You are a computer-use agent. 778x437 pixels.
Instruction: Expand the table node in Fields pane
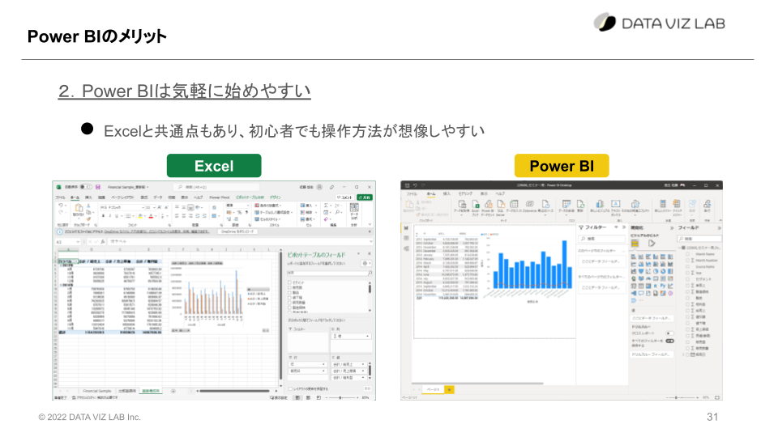pos(680,248)
